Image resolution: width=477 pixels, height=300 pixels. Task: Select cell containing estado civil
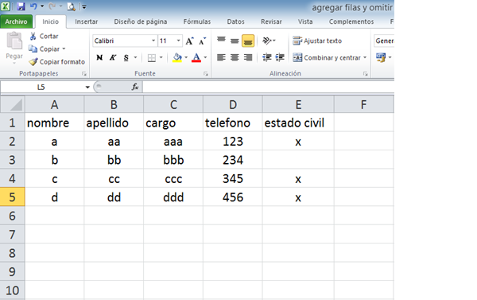[298, 123]
